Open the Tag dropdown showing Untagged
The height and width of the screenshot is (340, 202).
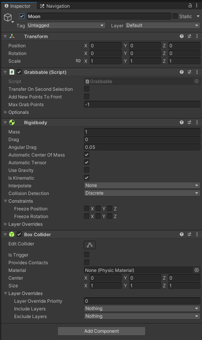click(66, 25)
